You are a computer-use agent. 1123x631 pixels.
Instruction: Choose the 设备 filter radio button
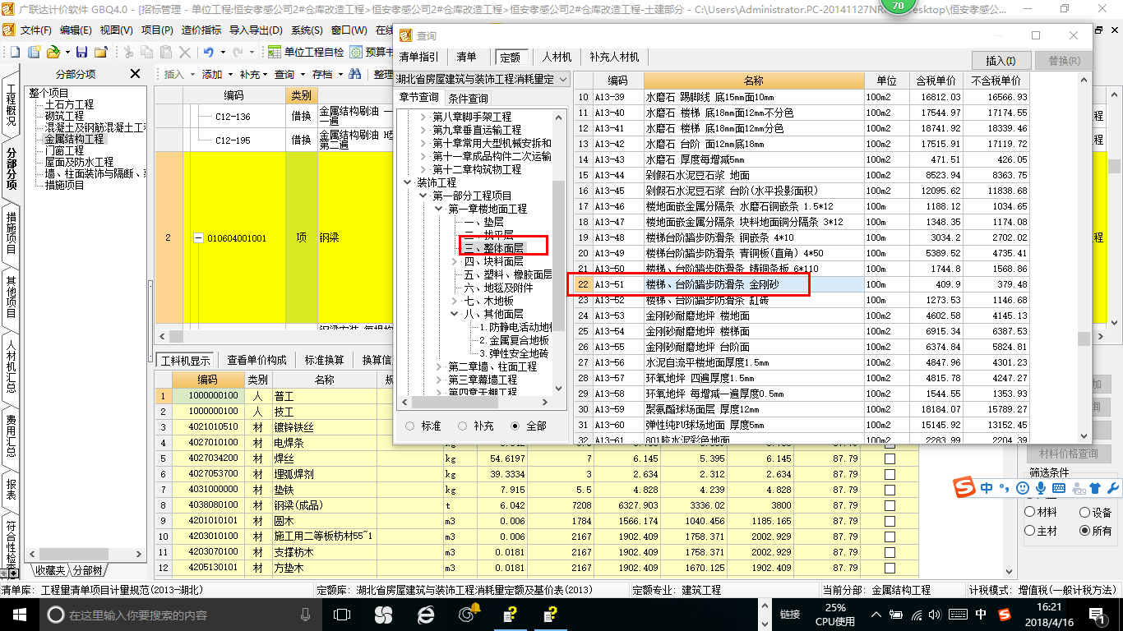(x=1084, y=512)
